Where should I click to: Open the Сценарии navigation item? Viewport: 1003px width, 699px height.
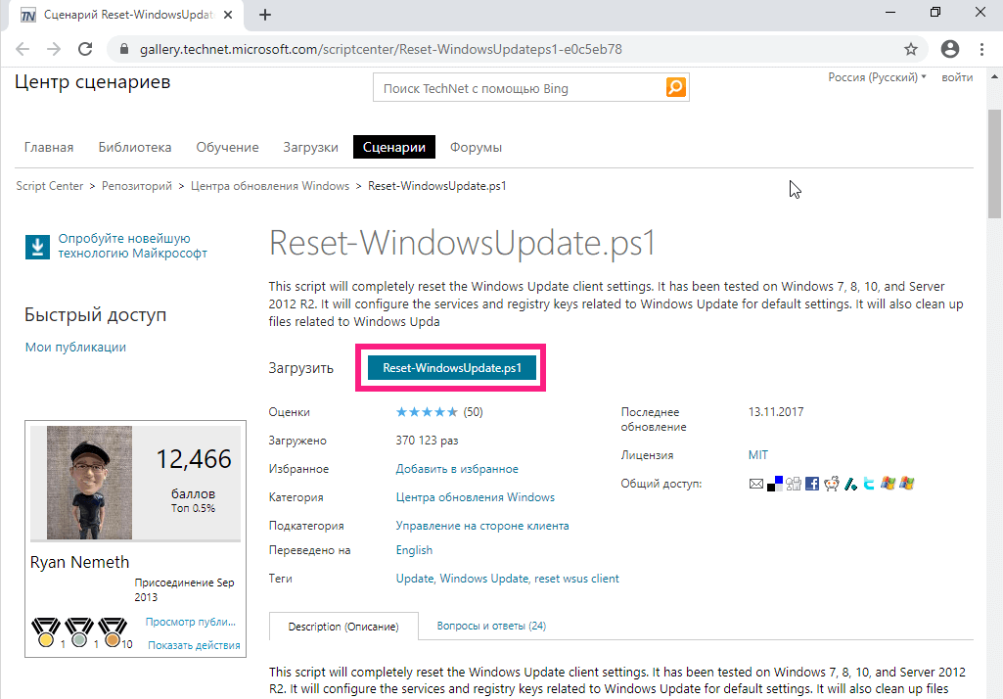393,147
